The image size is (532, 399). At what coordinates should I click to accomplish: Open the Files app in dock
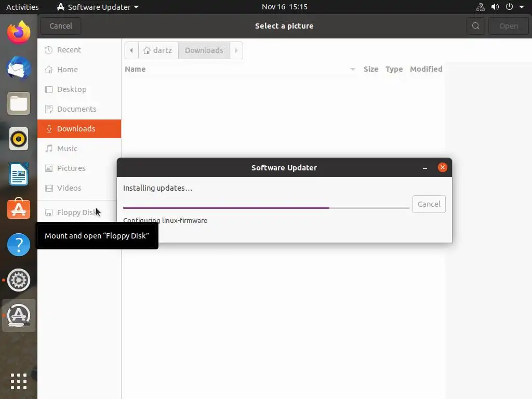pyautogui.click(x=19, y=103)
